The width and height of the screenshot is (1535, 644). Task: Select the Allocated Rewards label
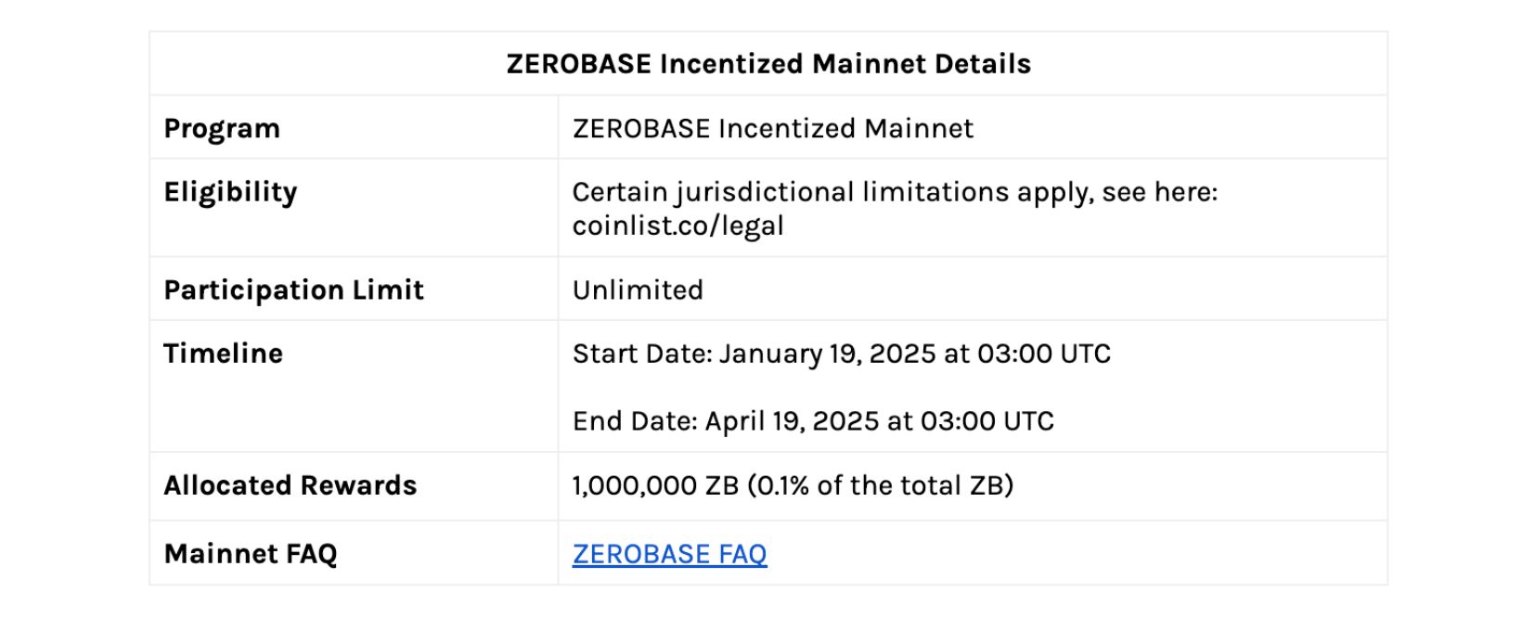point(290,485)
